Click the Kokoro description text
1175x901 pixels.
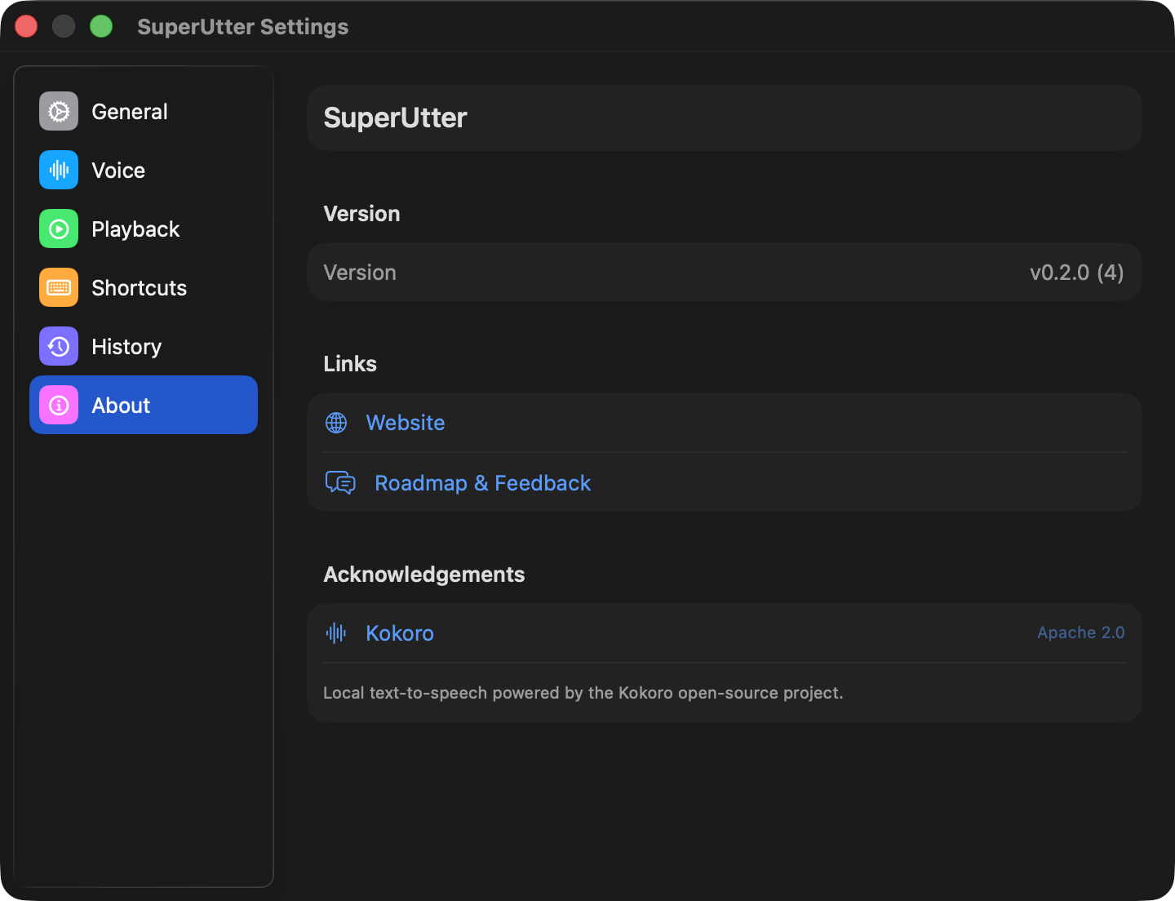tap(583, 693)
